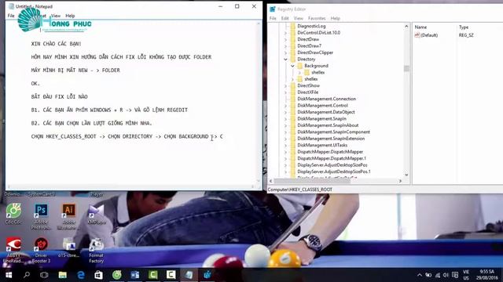
Task: Expand the DirectDraw registry key
Action: 285,39
